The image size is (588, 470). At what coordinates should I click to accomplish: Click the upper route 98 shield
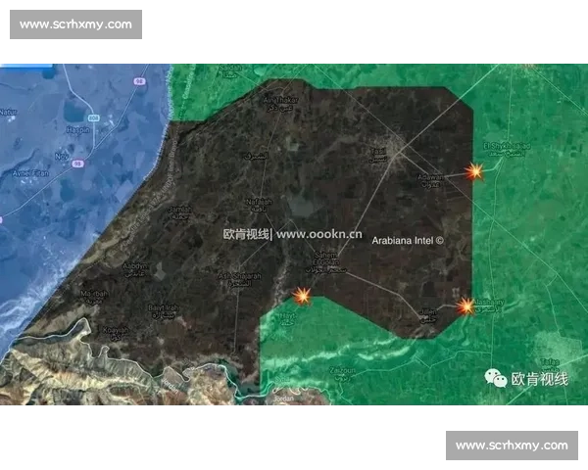coord(139,81)
